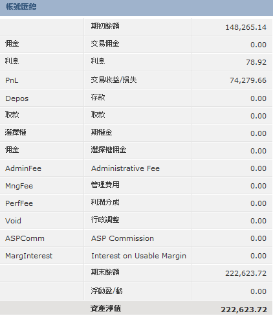Click the 選擇權佣金 row label

click(109, 150)
